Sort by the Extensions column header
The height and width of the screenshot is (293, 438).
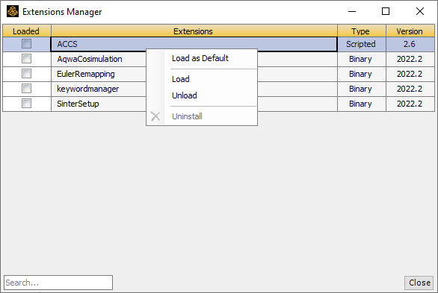point(194,31)
